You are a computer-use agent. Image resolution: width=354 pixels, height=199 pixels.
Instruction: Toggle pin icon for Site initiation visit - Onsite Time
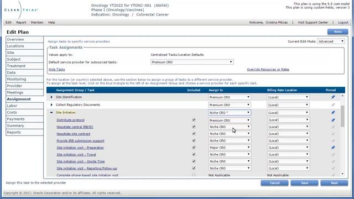(x=333, y=161)
